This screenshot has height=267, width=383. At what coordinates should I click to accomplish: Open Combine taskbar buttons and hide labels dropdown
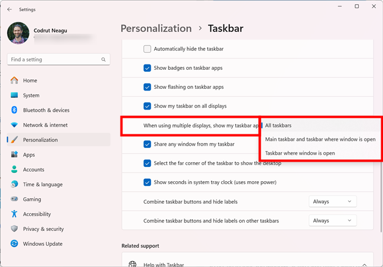click(332, 202)
